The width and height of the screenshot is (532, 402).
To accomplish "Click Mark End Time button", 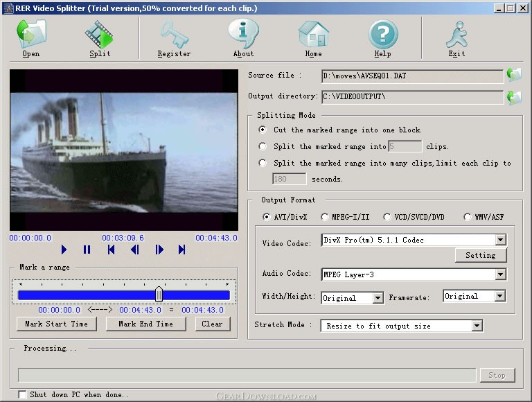I will [146, 324].
